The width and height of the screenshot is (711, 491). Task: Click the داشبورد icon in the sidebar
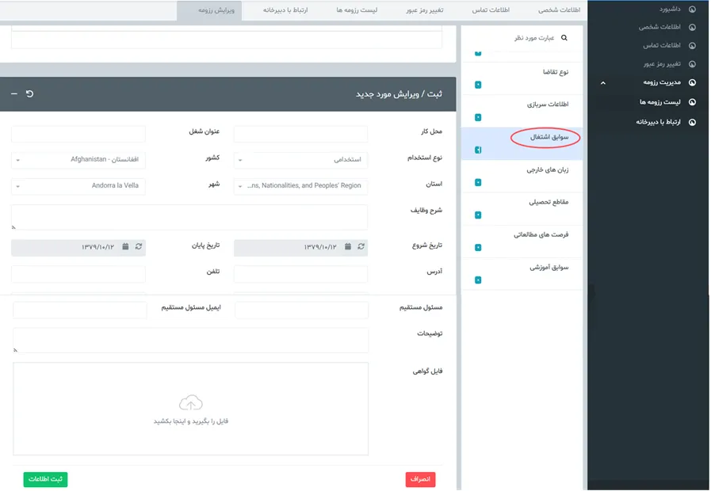click(692, 10)
